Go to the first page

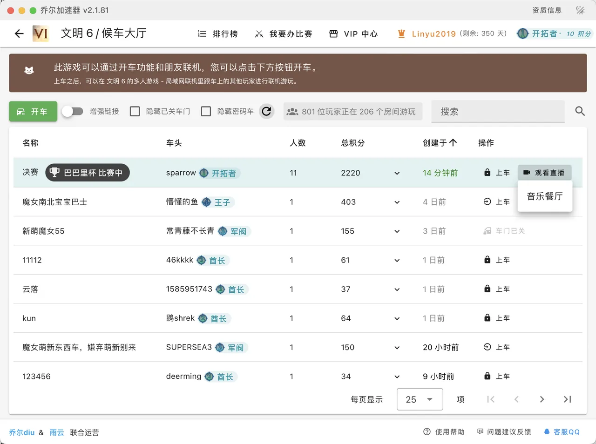(x=491, y=399)
